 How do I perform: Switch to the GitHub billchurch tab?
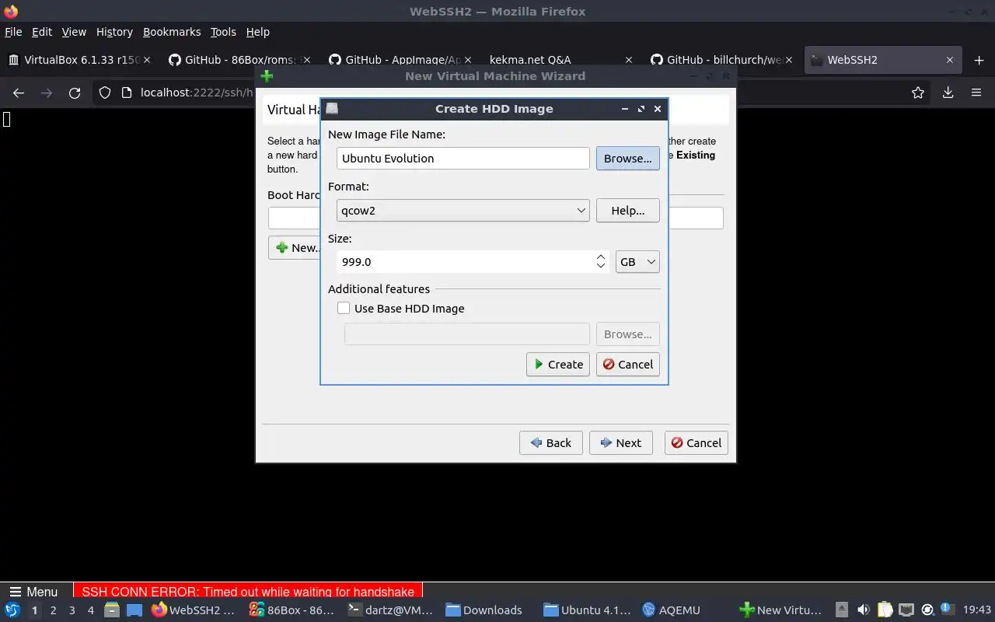[x=723, y=60]
